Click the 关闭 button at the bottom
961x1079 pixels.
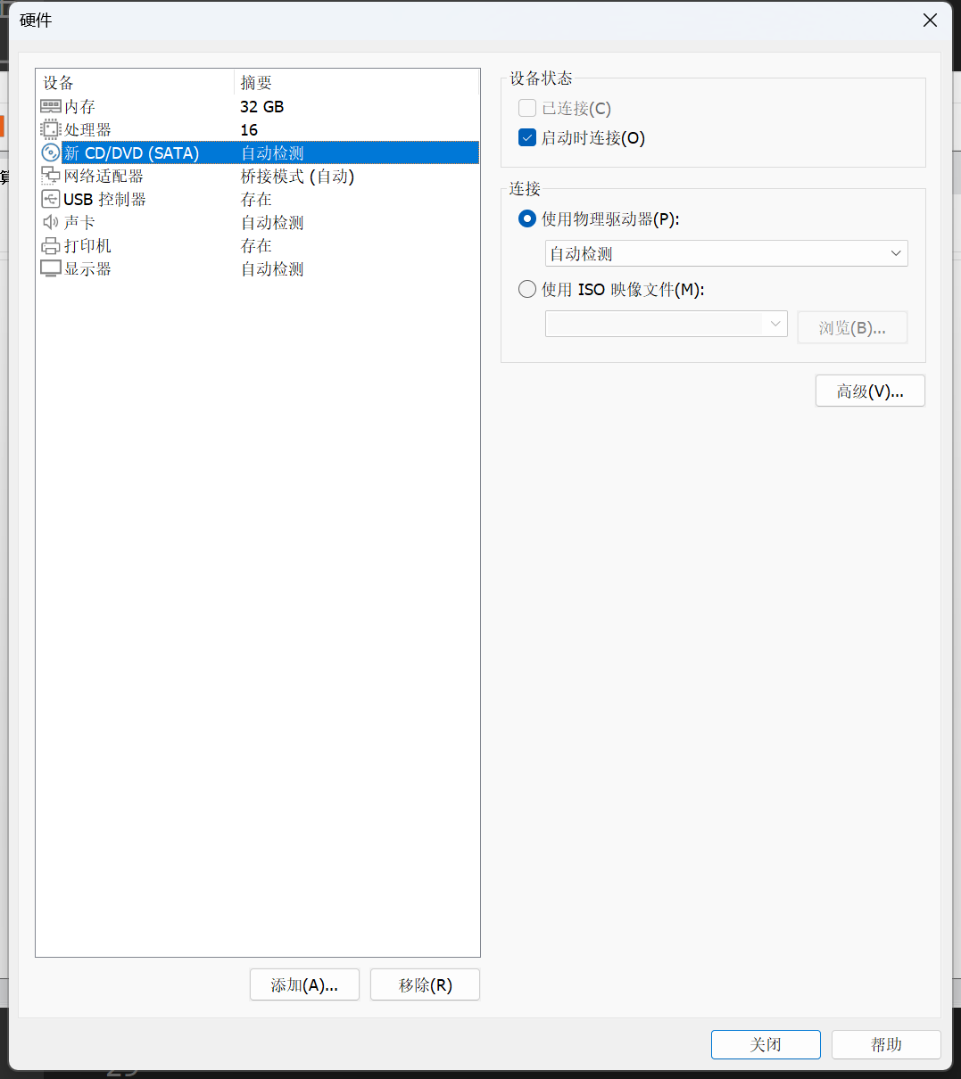pyautogui.click(x=766, y=1044)
